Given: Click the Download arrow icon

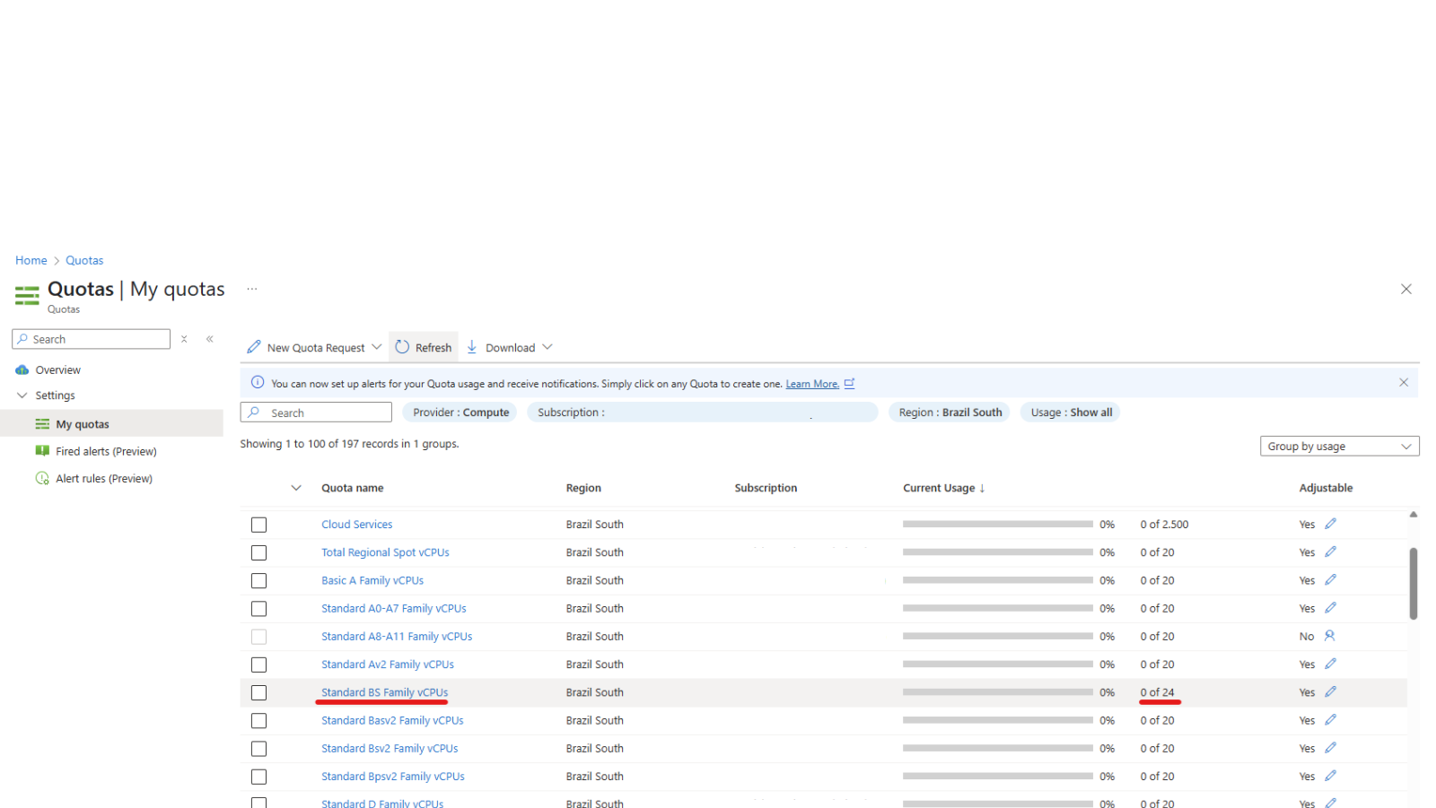Looking at the screenshot, I should [472, 347].
